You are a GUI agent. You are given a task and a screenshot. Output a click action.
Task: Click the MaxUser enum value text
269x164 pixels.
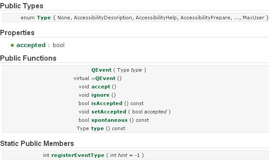253,18
